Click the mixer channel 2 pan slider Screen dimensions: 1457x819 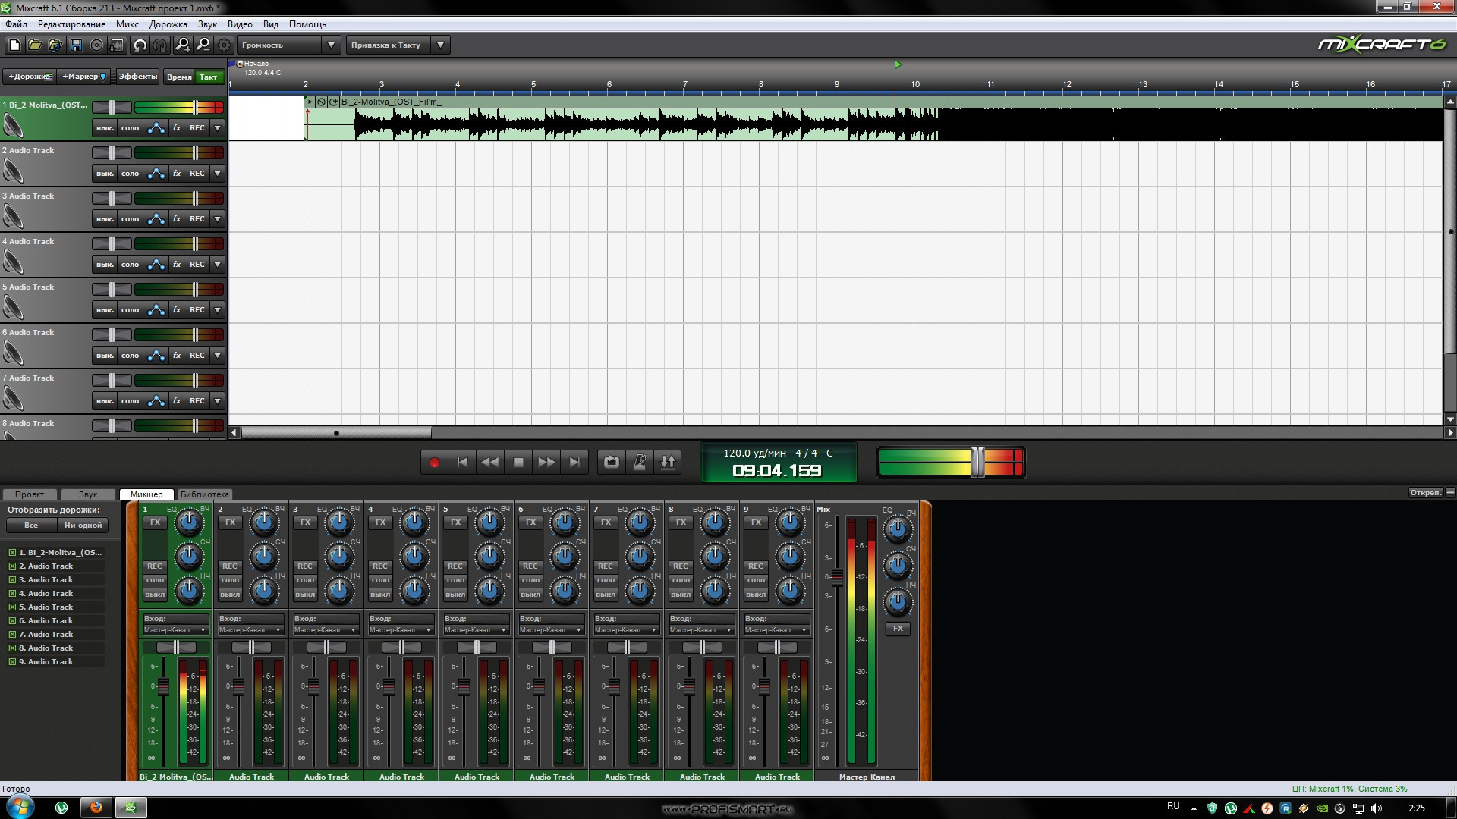pyautogui.click(x=251, y=648)
